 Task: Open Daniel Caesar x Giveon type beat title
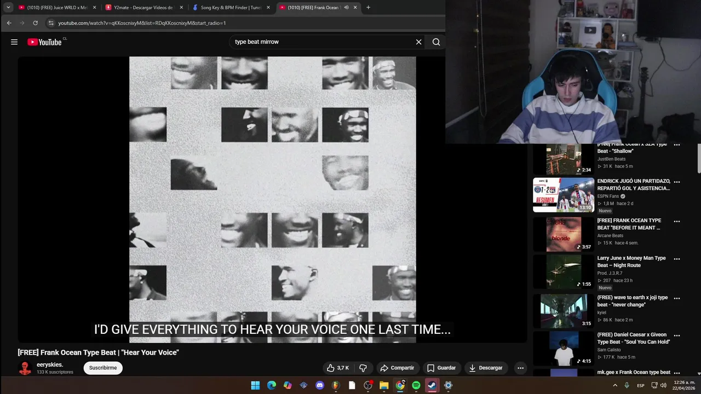(633, 338)
